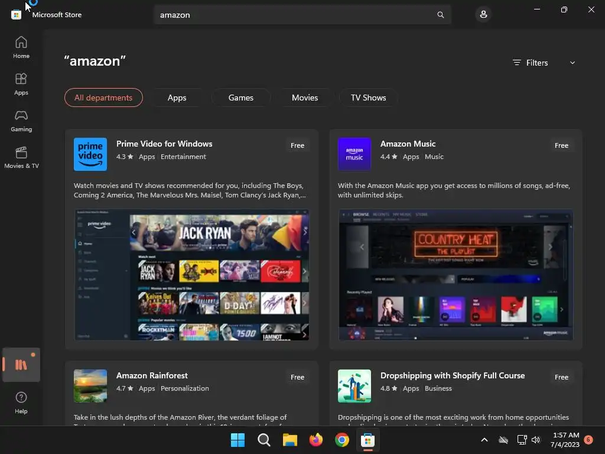
Task: Open Windows taskbar search
Action: pos(264,440)
